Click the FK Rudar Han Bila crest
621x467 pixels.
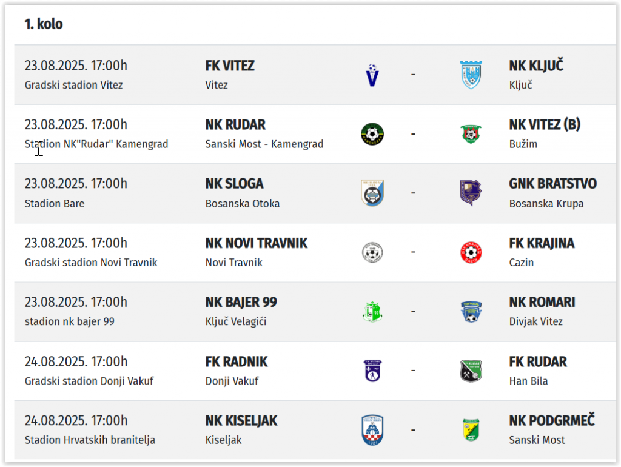tap(471, 371)
